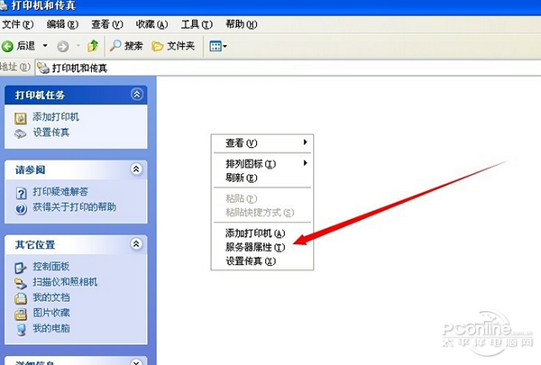The image size is (541, 365).
Task: Choose 粘贴快捷方式(S) in context menu
Action: (262, 212)
